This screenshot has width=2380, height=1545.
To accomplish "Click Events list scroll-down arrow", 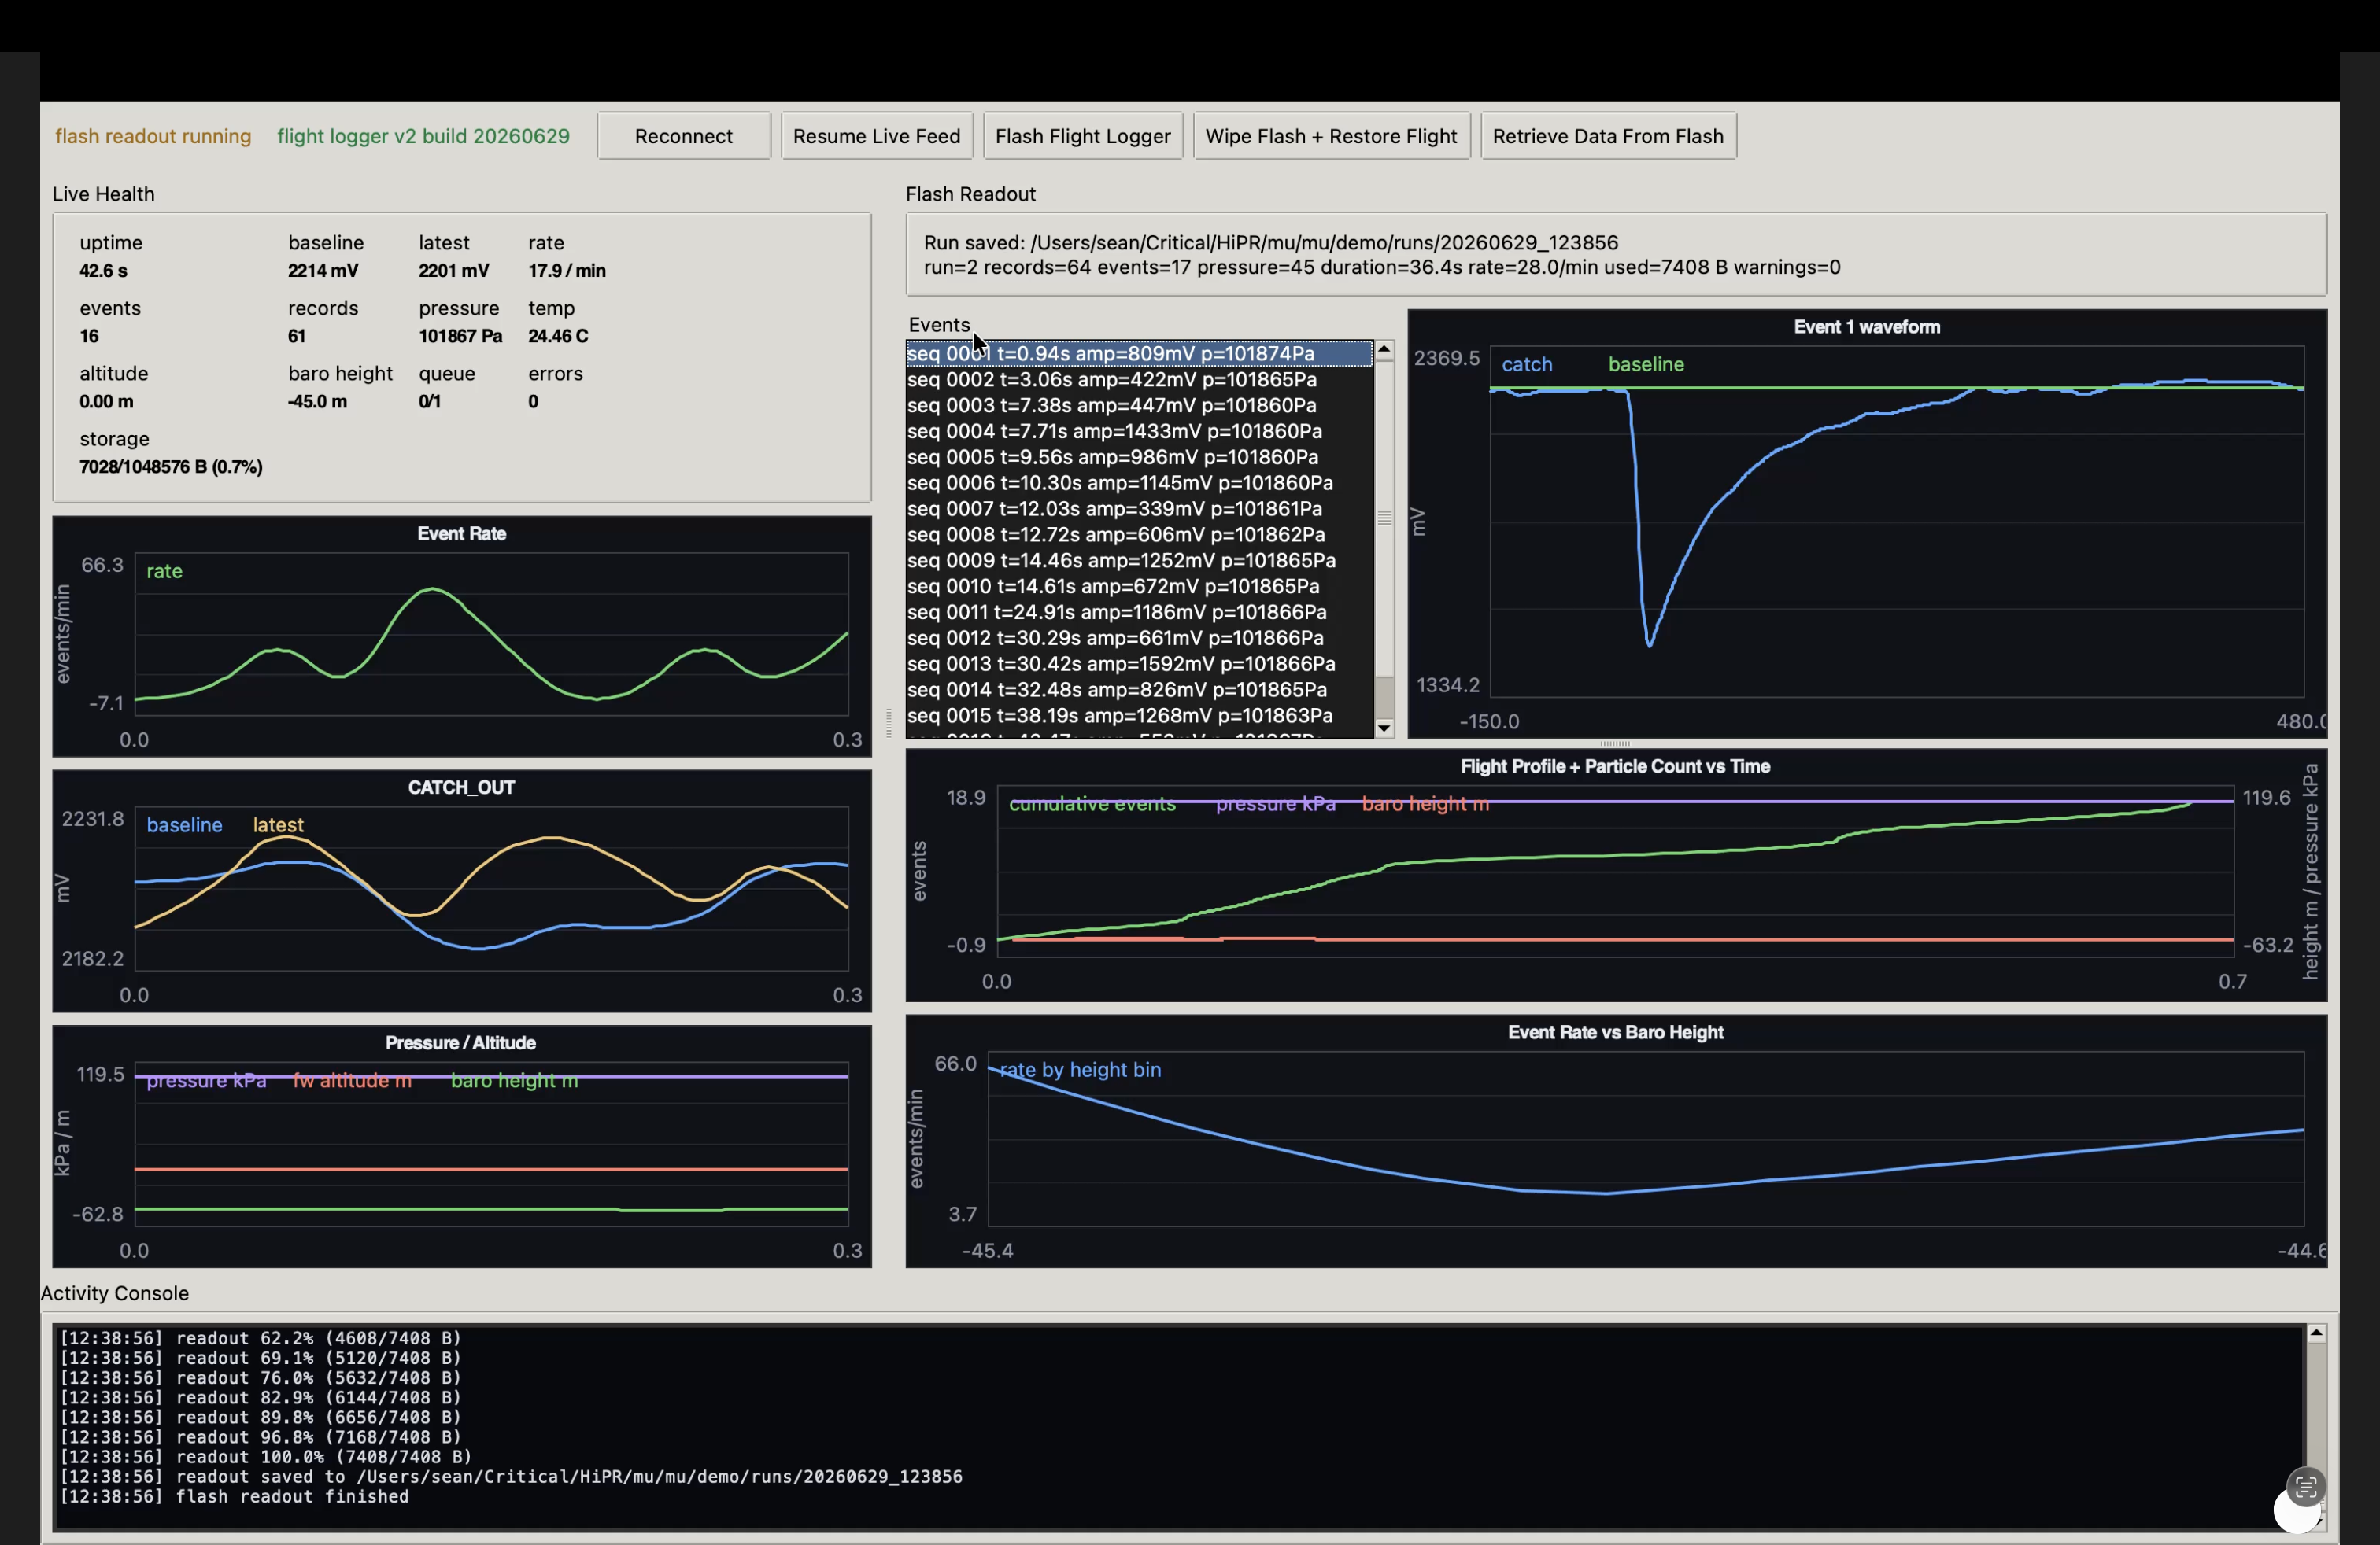I will (1384, 728).
